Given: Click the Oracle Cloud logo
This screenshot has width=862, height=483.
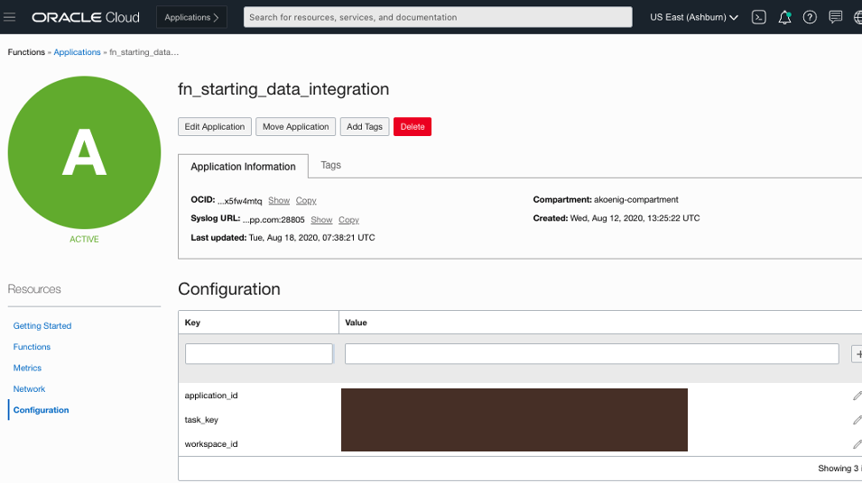Looking at the screenshot, I should click(86, 17).
